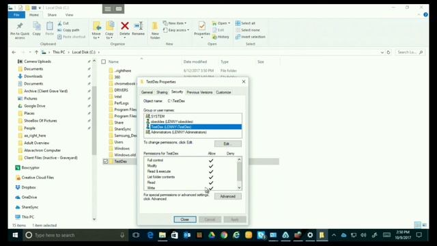The width and height of the screenshot is (437, 246).
Task: Switch to Sharing tab in properties
Action: (162, 92)
